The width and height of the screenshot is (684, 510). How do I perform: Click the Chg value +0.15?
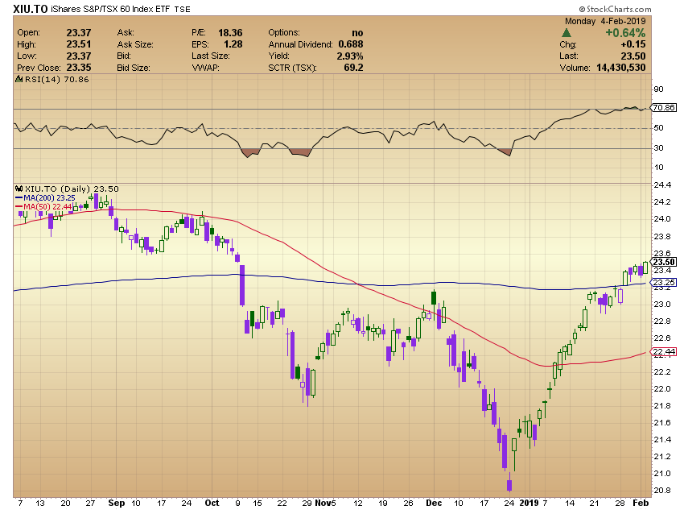633,44
